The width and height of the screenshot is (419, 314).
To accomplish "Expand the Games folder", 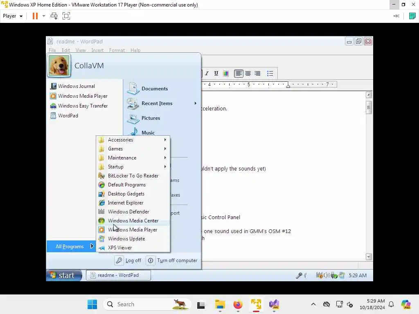I will point(133,149).
